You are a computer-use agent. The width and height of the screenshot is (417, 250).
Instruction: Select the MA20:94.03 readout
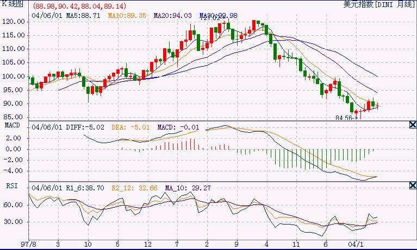(172, 16)
